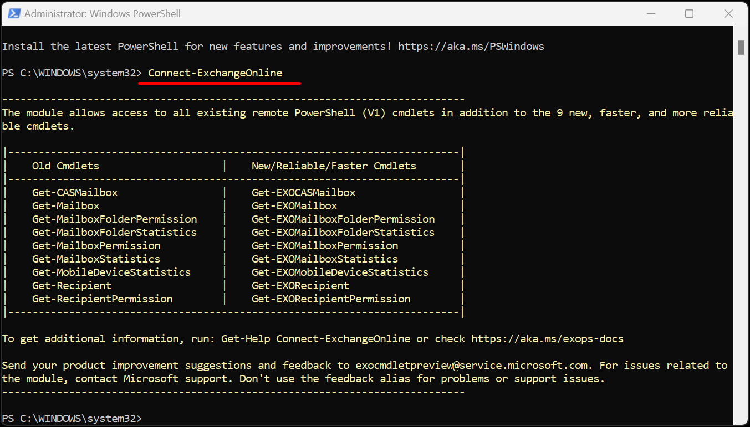The width and height of the screenshot is (750, 427).
Task: Maximize the PowerShell window
Action: [x=689, y=13]
